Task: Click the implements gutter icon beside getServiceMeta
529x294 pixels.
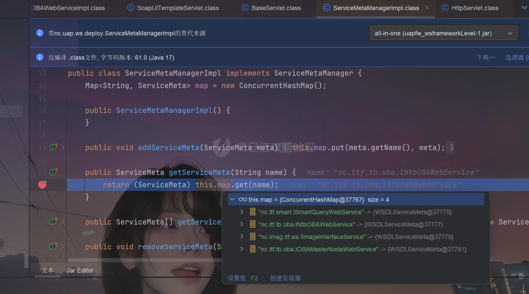Action: (x=53, y=172)
